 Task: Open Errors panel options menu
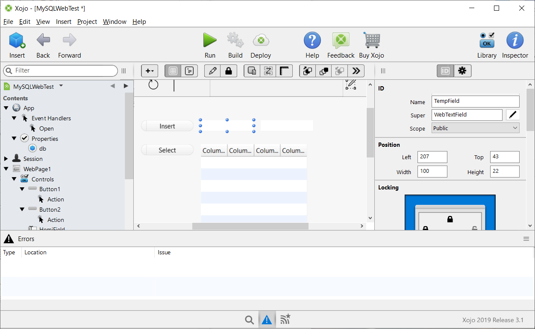click(x=526, y=239)
